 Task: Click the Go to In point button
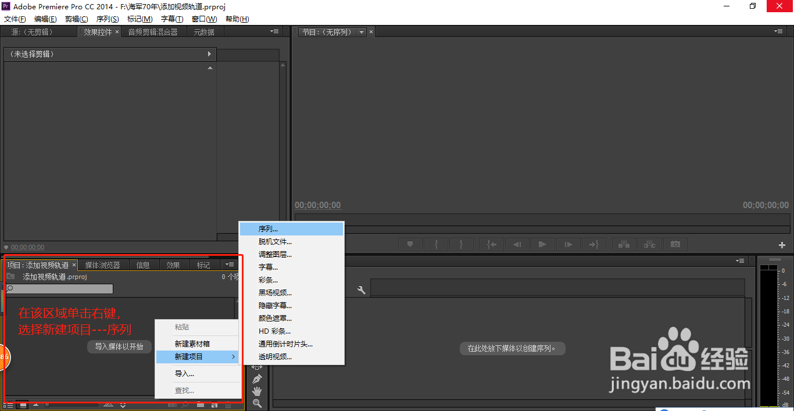coord(492,244)
